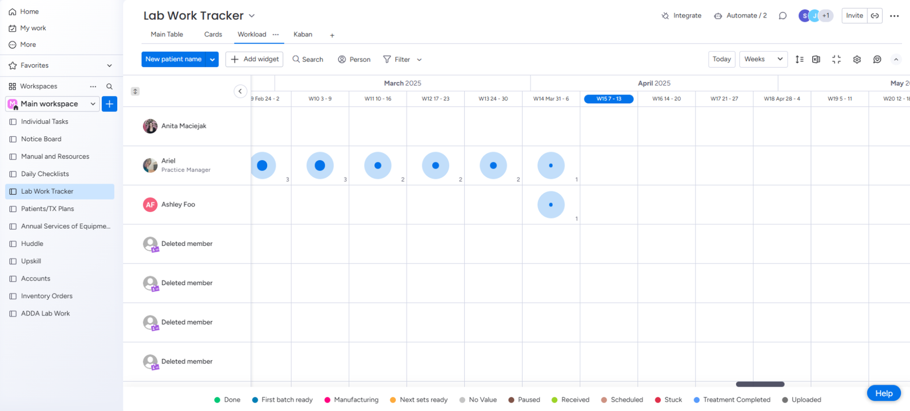Switch to the Kaban tab
This screenshot has height=411, width=910.
tap(303, 35)
